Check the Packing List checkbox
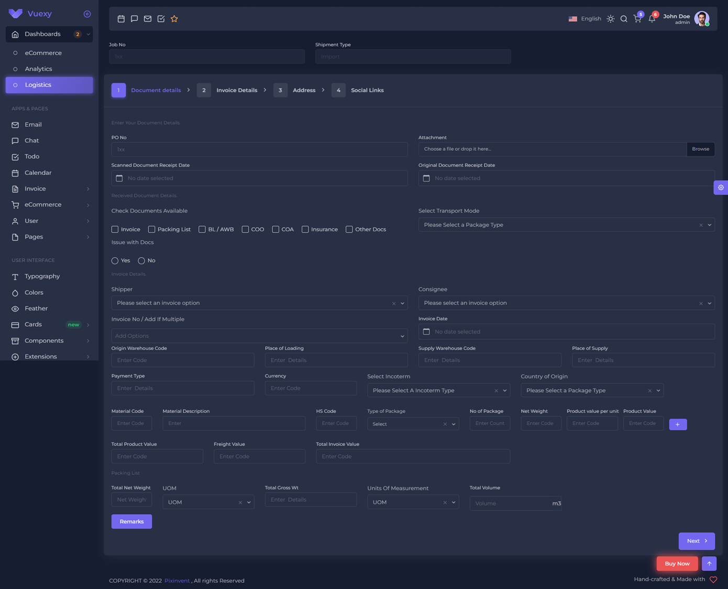This screenshot has width=728, height=589. 152,229
